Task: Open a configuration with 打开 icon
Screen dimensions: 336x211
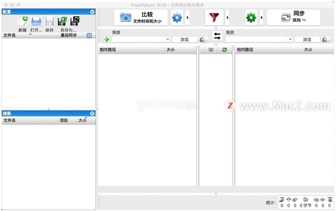Action: pos(36,21)
